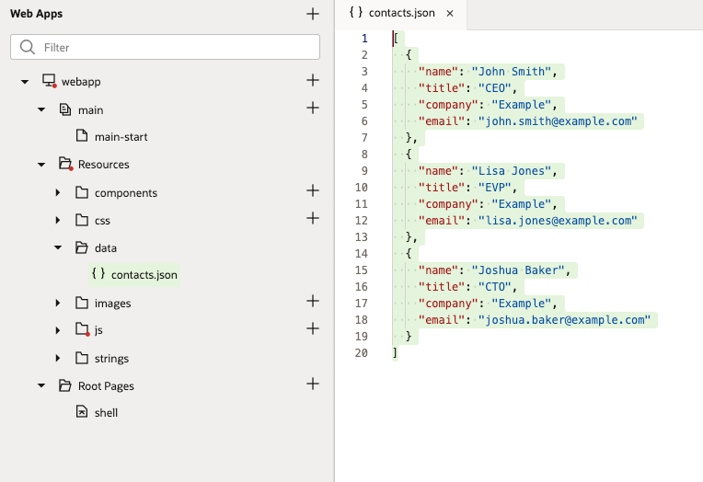The width and height of the screenshot is (703, 482).
Task: Click the search magnifier icon in Filter box
Action: pos(28,47)
